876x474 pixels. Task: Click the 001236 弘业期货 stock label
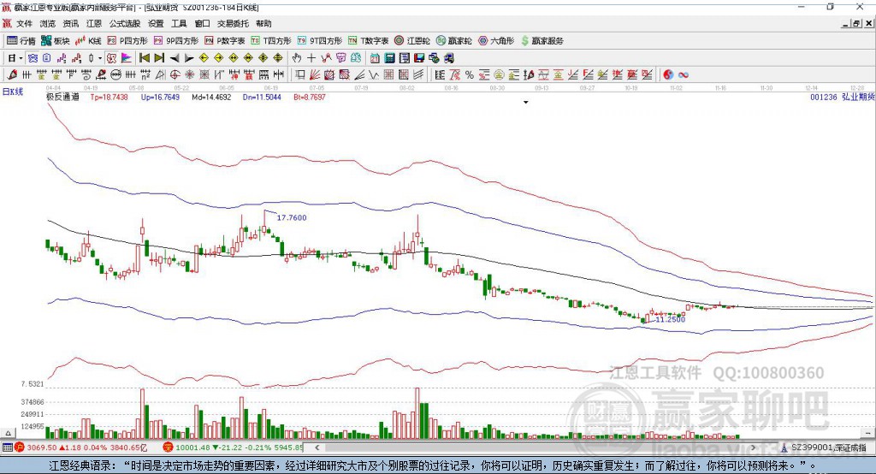843,97
